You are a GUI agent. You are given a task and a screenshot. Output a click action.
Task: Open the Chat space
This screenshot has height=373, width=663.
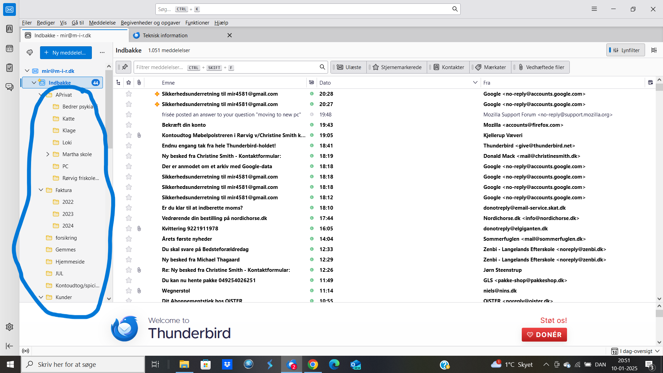pyautogui.click(x=9, y=87)
